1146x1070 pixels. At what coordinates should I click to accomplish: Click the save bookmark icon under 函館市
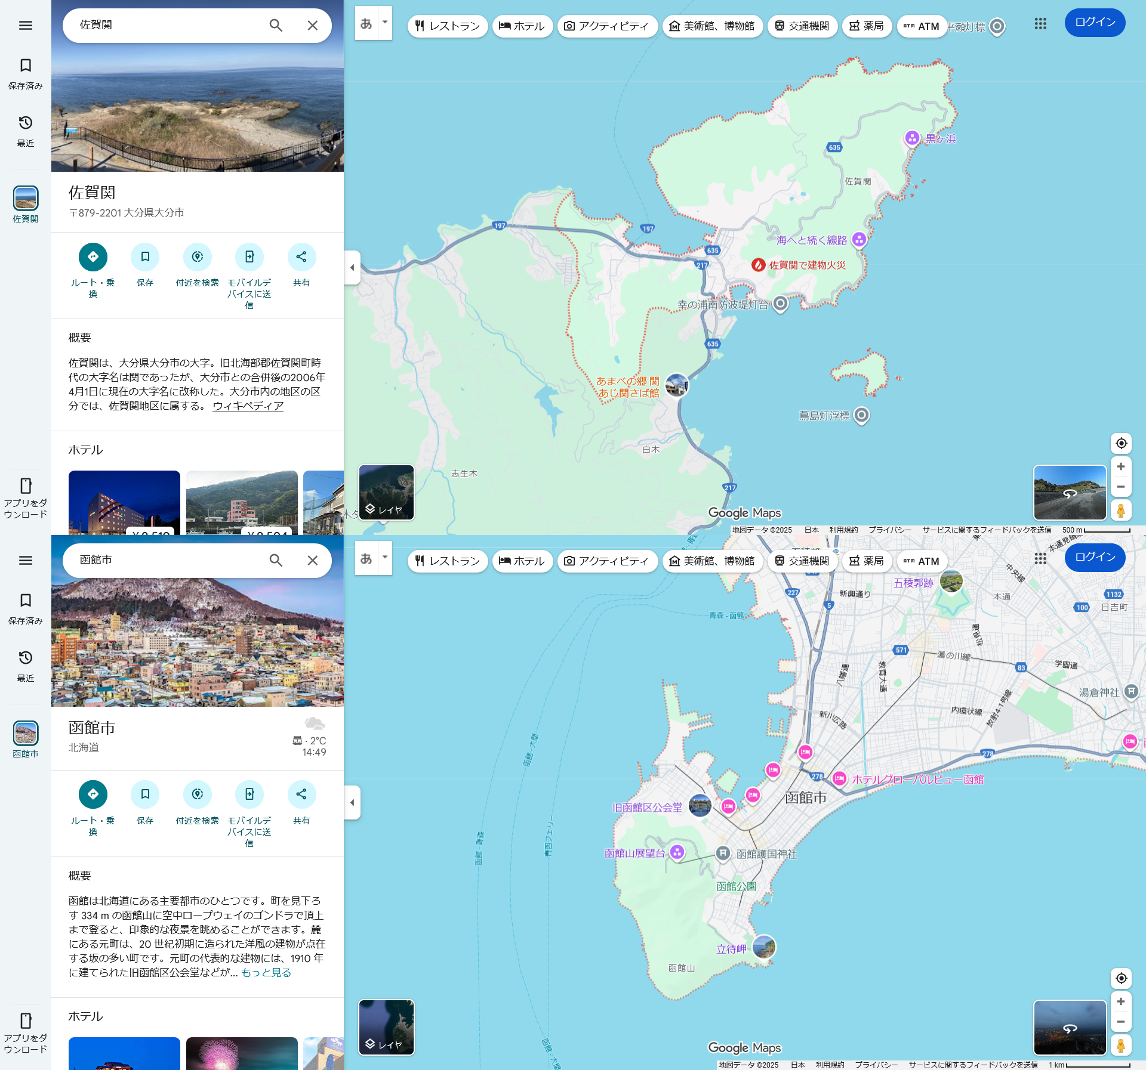145,794
